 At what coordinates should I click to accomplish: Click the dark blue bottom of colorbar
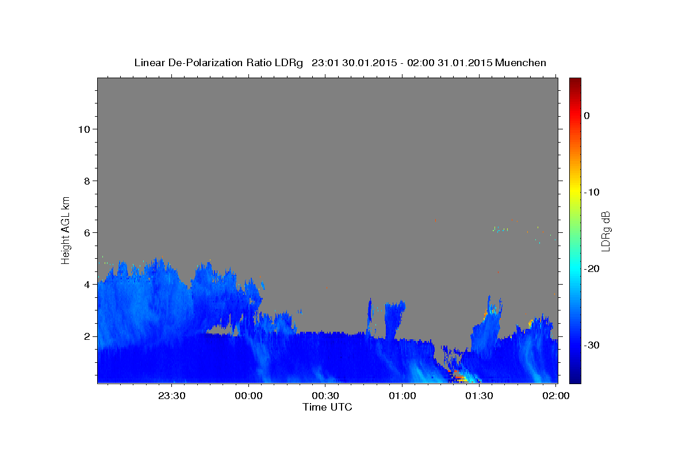click(x=575, y=378)
